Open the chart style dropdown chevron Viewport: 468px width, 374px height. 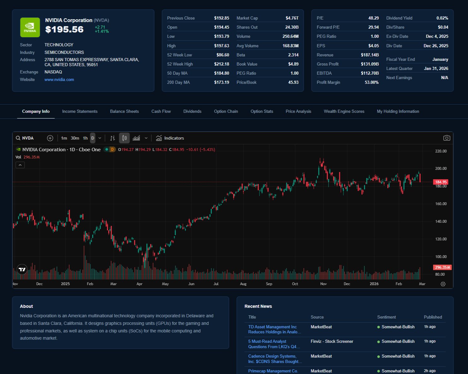coord(146,138)
